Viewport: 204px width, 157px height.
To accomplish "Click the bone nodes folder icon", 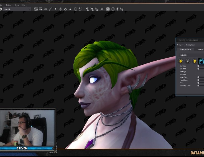I will 92,9.
